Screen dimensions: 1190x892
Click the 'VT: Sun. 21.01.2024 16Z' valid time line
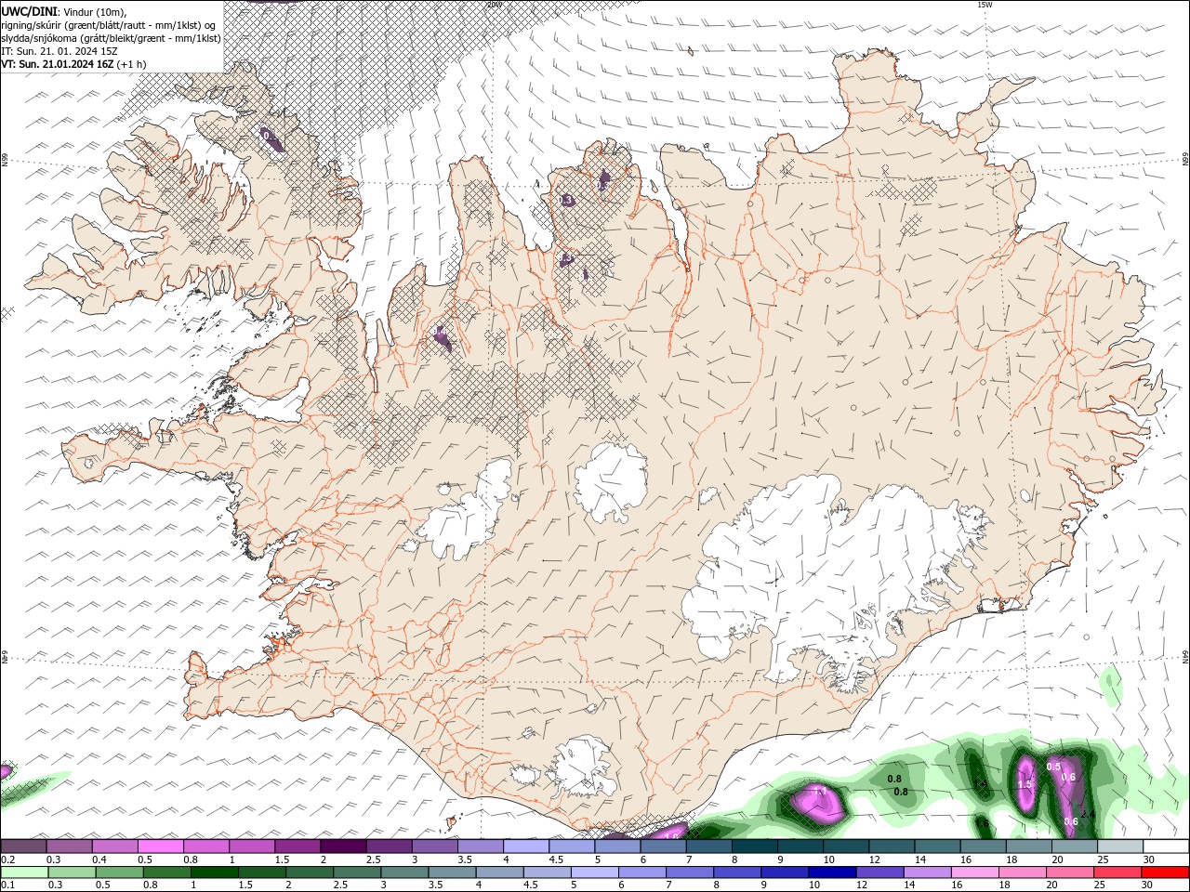click(58, 64)
